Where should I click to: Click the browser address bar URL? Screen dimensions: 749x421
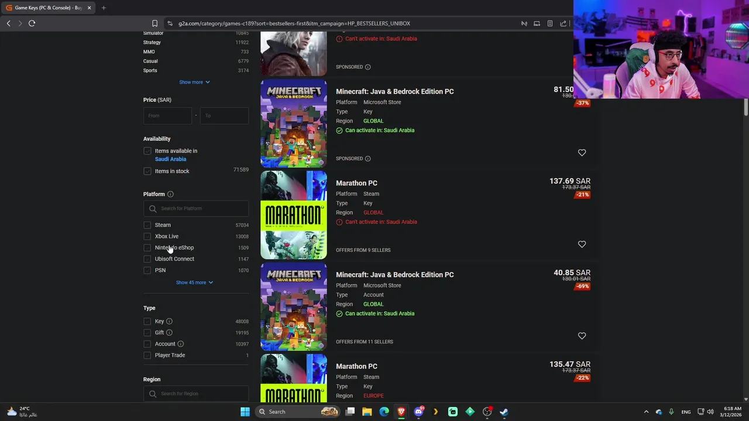click(294, 23)
